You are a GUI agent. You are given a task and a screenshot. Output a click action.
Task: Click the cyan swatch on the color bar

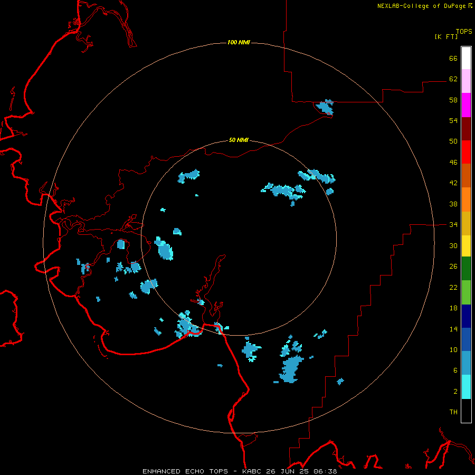pos(466,387)
